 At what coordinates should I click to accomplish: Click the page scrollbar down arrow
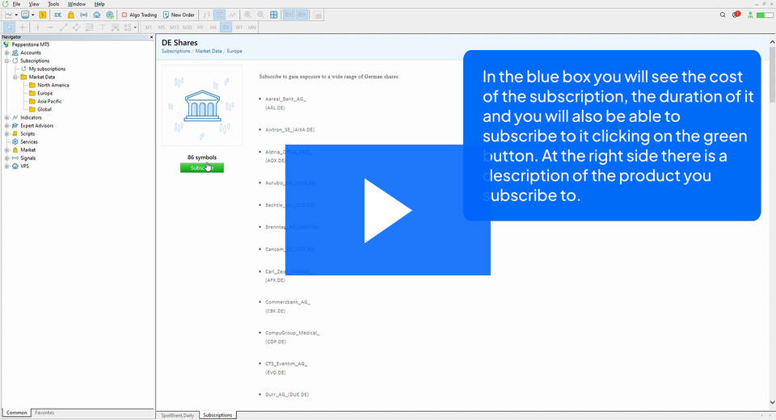(x=772, y=403)
